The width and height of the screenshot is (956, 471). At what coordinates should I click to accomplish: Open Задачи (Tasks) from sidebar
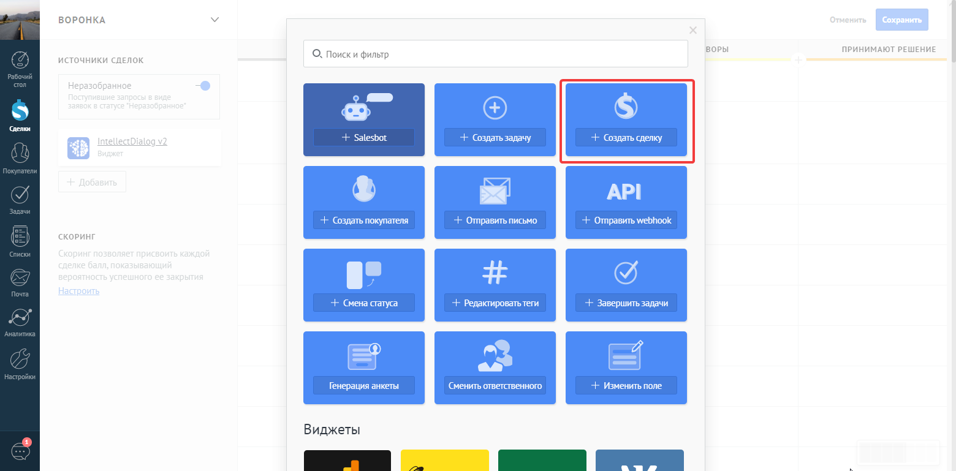point(20,200)
